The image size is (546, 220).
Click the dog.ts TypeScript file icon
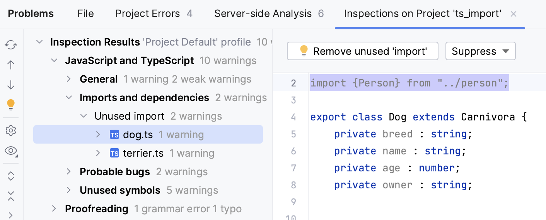114,135
